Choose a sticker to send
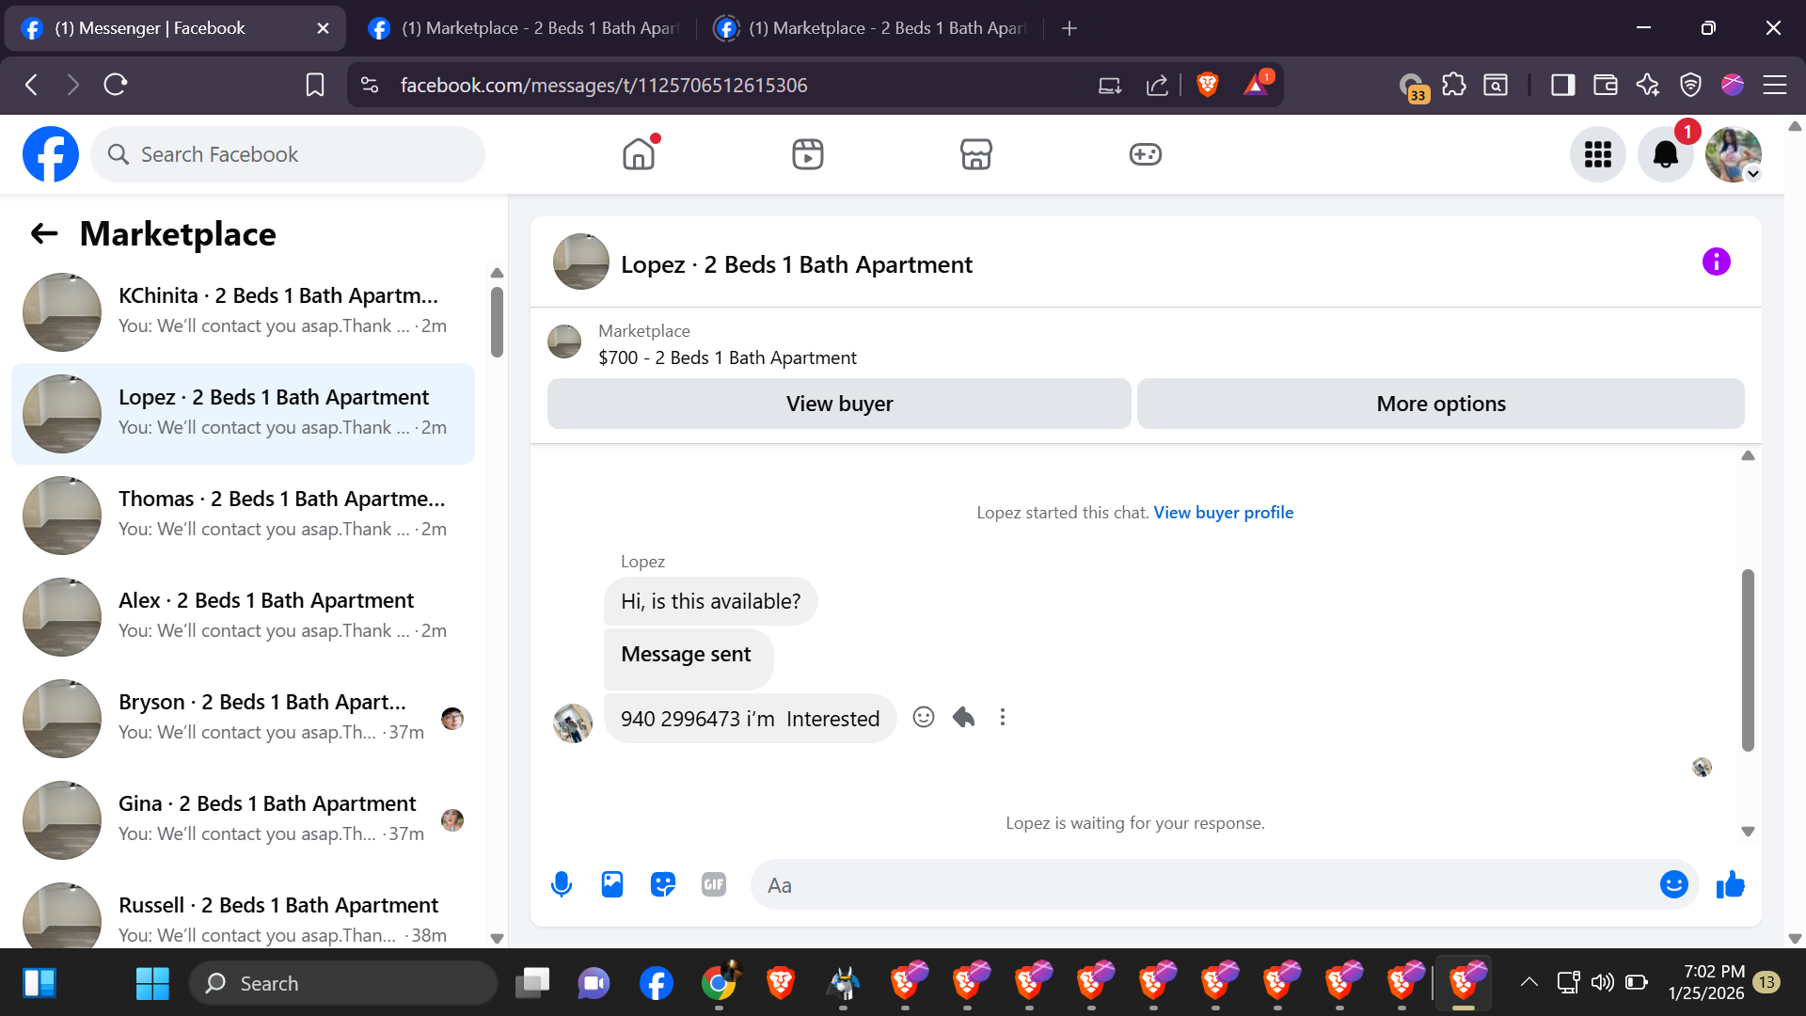The width and height of the screenshot is (1806, 1016). 663,884
